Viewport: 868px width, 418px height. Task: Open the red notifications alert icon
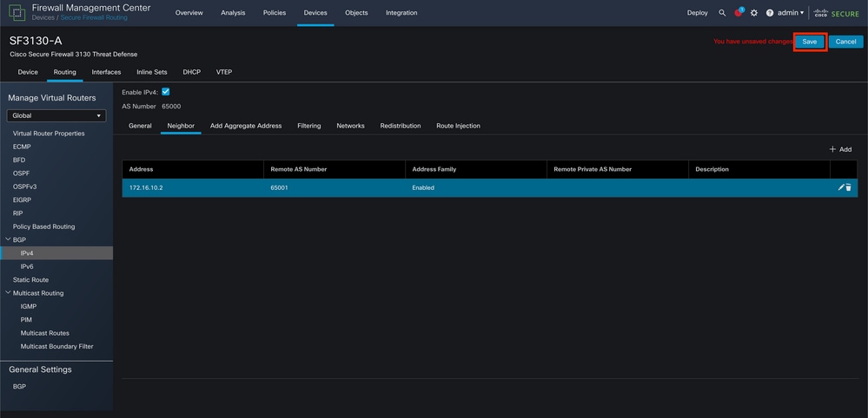coord(739,13)
